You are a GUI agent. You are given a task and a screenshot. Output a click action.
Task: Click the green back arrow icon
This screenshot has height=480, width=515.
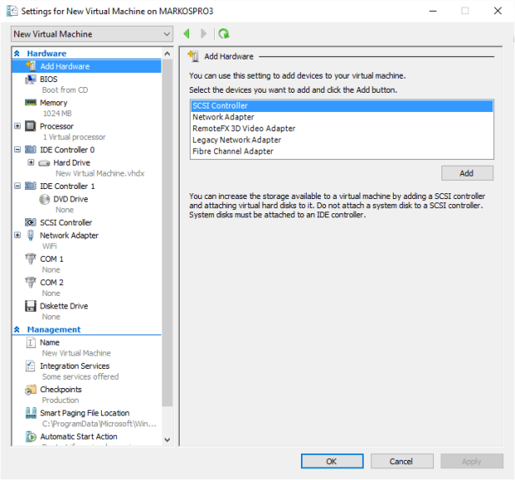[x=186, y=34]
